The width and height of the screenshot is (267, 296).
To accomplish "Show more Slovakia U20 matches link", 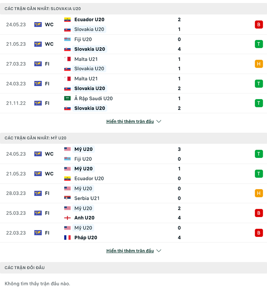I will click(130, 122).
